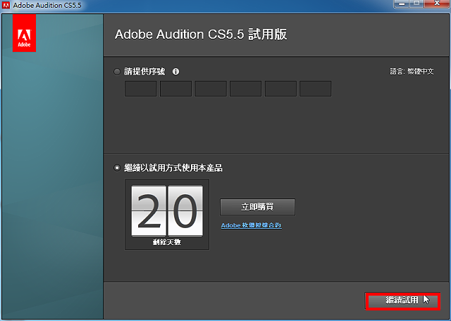
Task: Click the info icon next to 請提供序號
Action: [x=175, y=72]
